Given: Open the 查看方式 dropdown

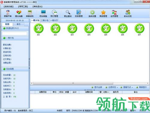Looking at the screenshot, I should pyautogui.click(x=126, y=87).
